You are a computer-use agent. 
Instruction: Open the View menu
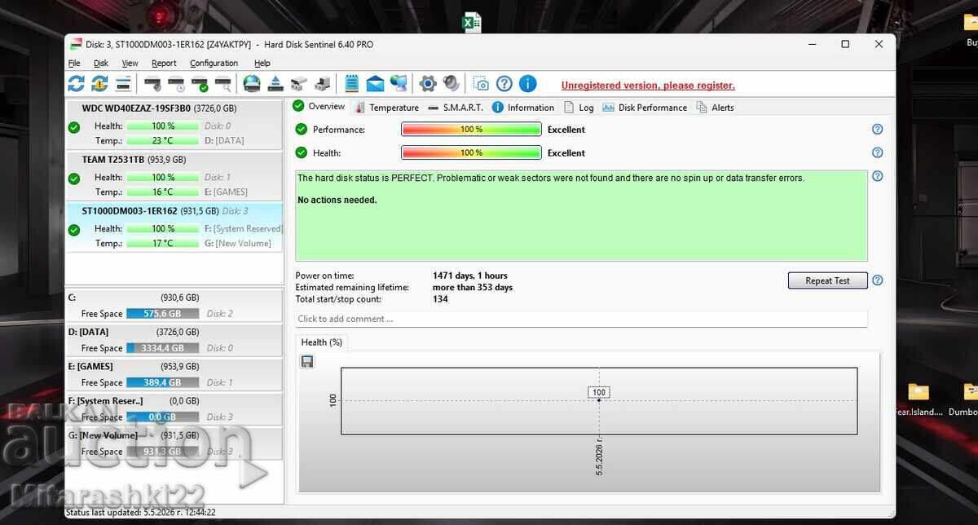point(130,63)
